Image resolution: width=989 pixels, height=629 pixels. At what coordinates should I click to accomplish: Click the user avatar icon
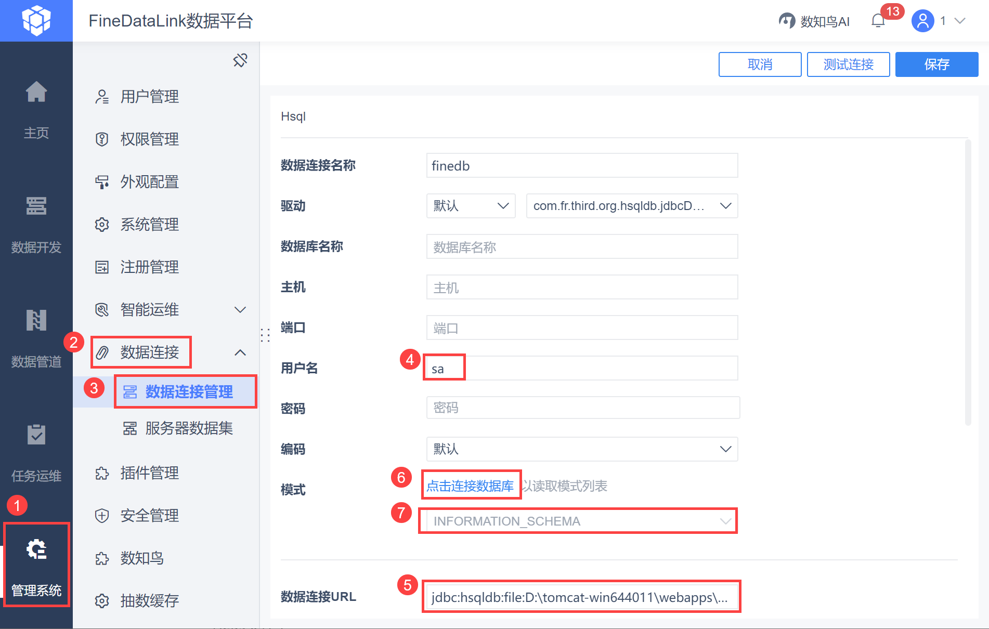[x=923, y=21]
